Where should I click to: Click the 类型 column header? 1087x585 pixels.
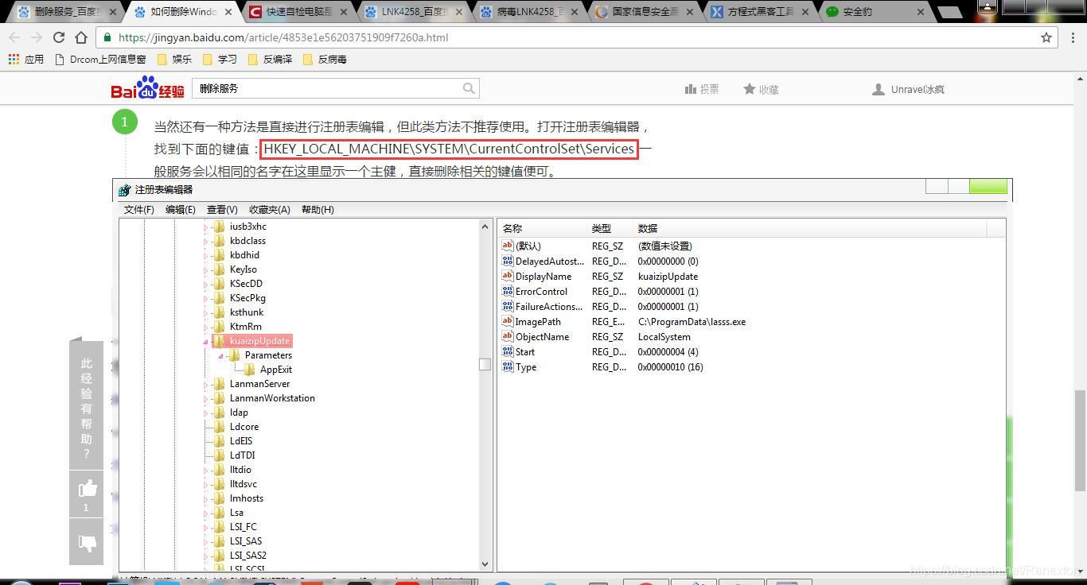point(610,228)
